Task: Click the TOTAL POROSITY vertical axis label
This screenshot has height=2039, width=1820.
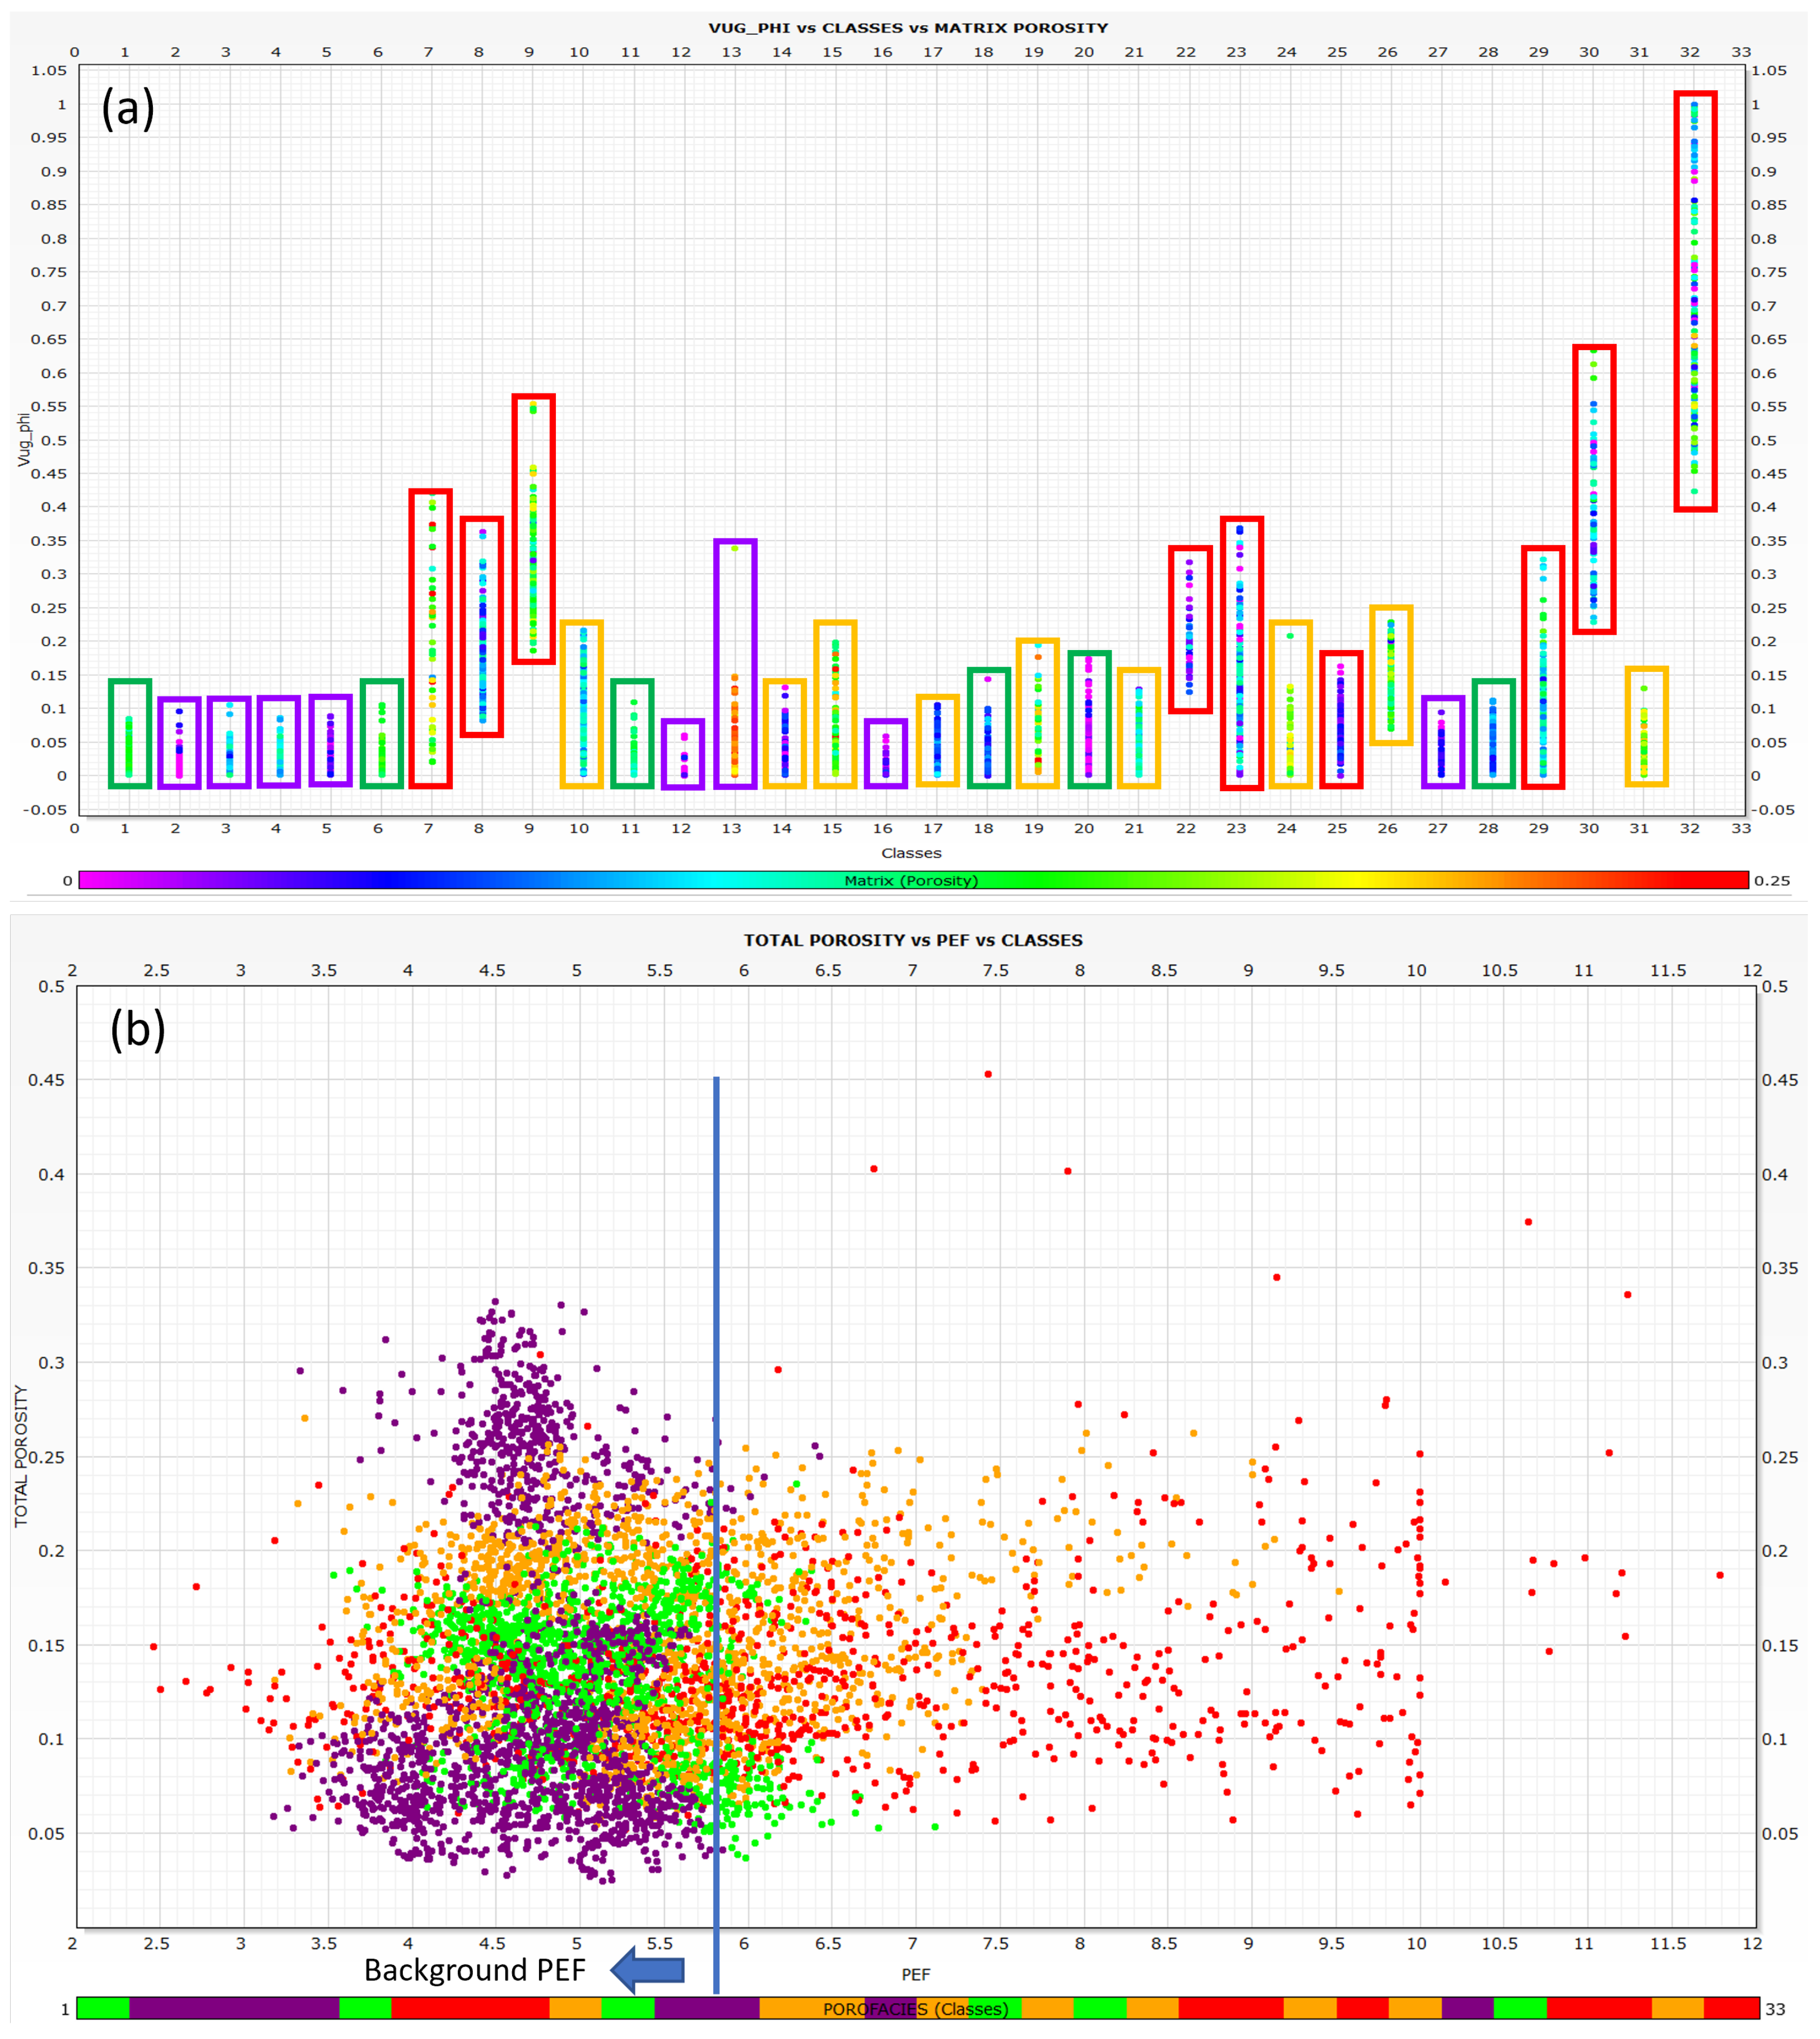Action: tap(20, 1456)
